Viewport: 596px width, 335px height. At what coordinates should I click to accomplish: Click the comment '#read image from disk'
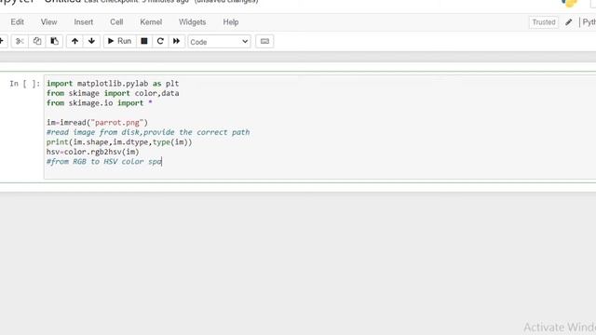(148, 132)
